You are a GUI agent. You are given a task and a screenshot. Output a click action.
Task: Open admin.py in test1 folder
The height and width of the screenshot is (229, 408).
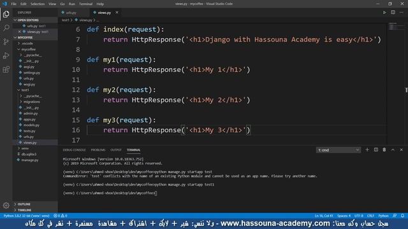(x=31, y=113)
